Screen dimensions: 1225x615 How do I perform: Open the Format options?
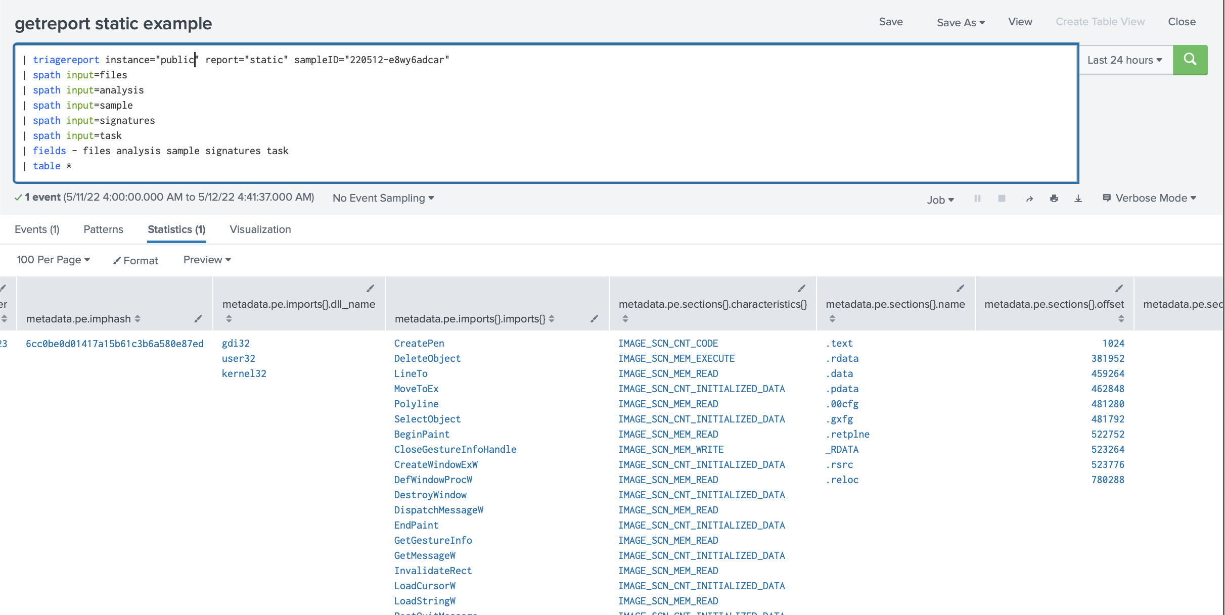click(135, 260)
